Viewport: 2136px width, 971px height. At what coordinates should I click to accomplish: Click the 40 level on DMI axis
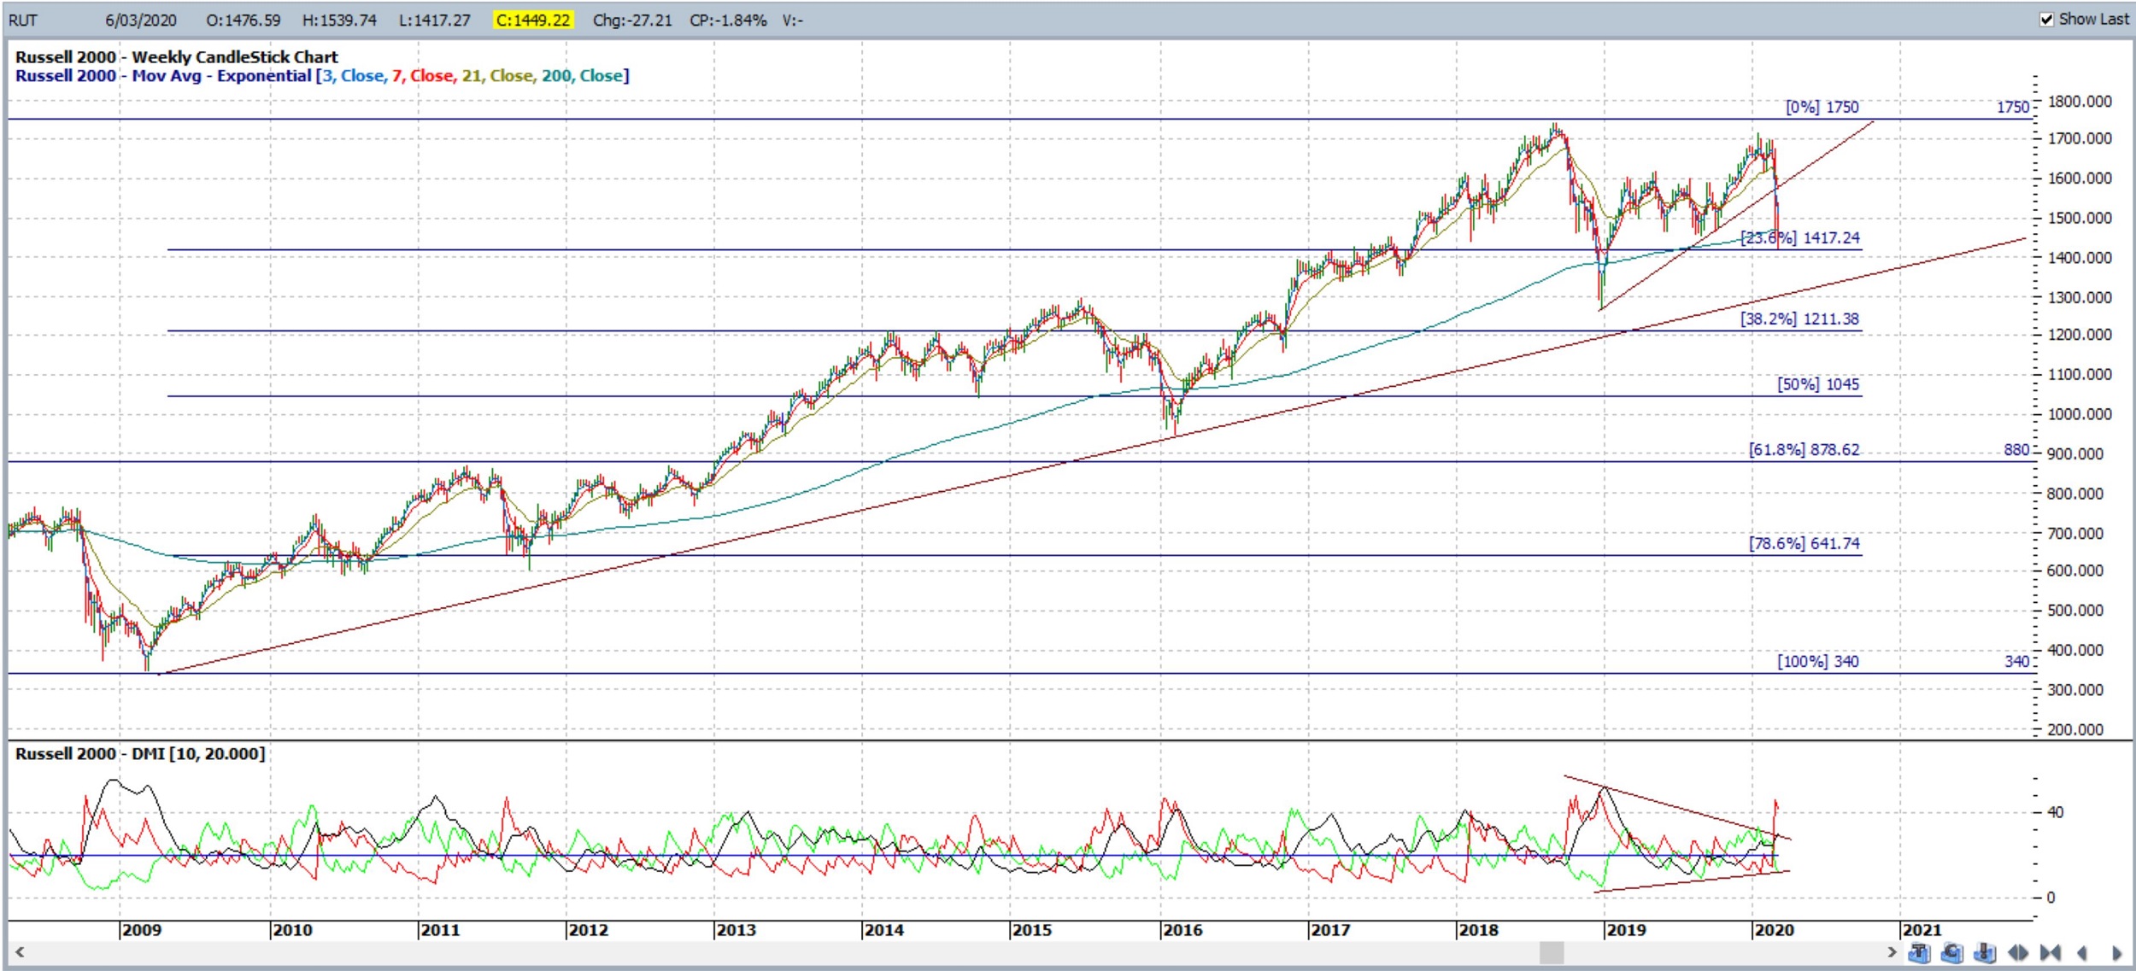coord(2055,812)
